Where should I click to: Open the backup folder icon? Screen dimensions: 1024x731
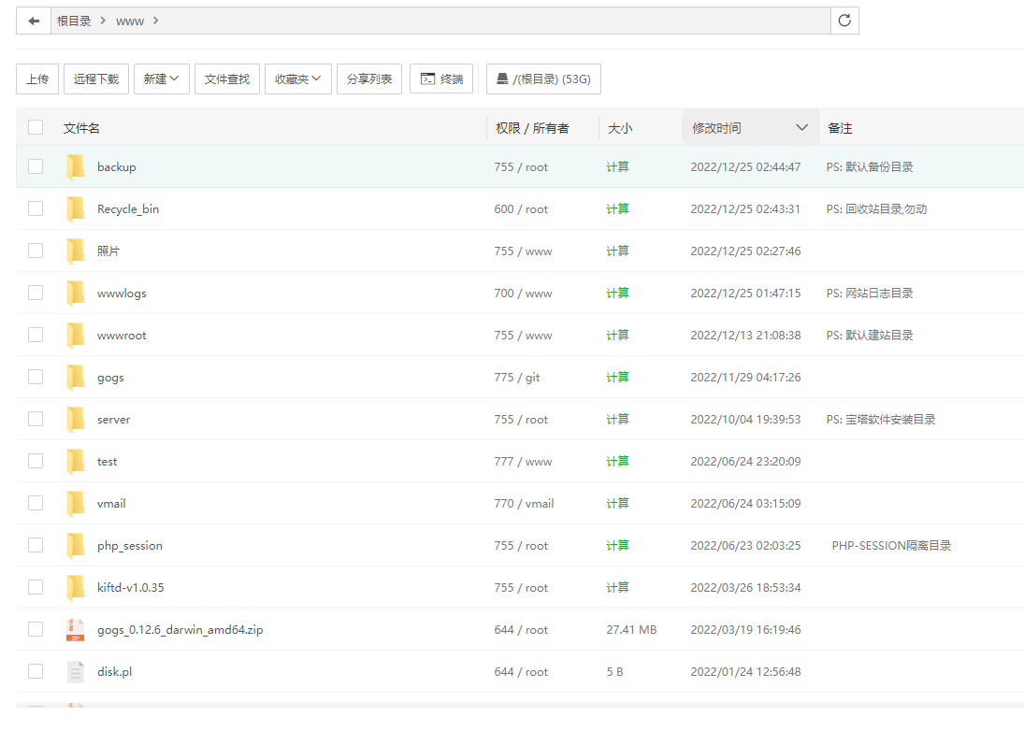[76, 167]
